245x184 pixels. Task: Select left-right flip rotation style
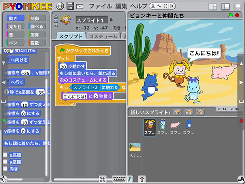56,21
